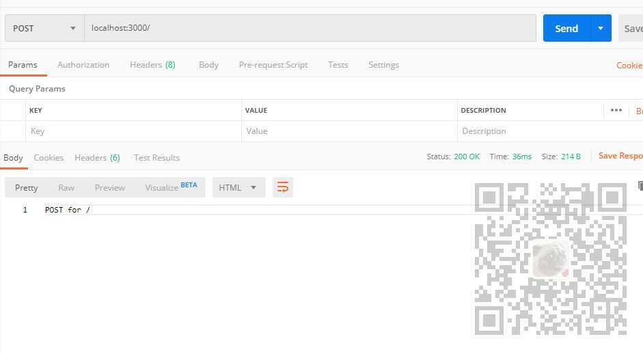Click the response text 'POST for /'
Screen dimensions: 643x354
67,210
